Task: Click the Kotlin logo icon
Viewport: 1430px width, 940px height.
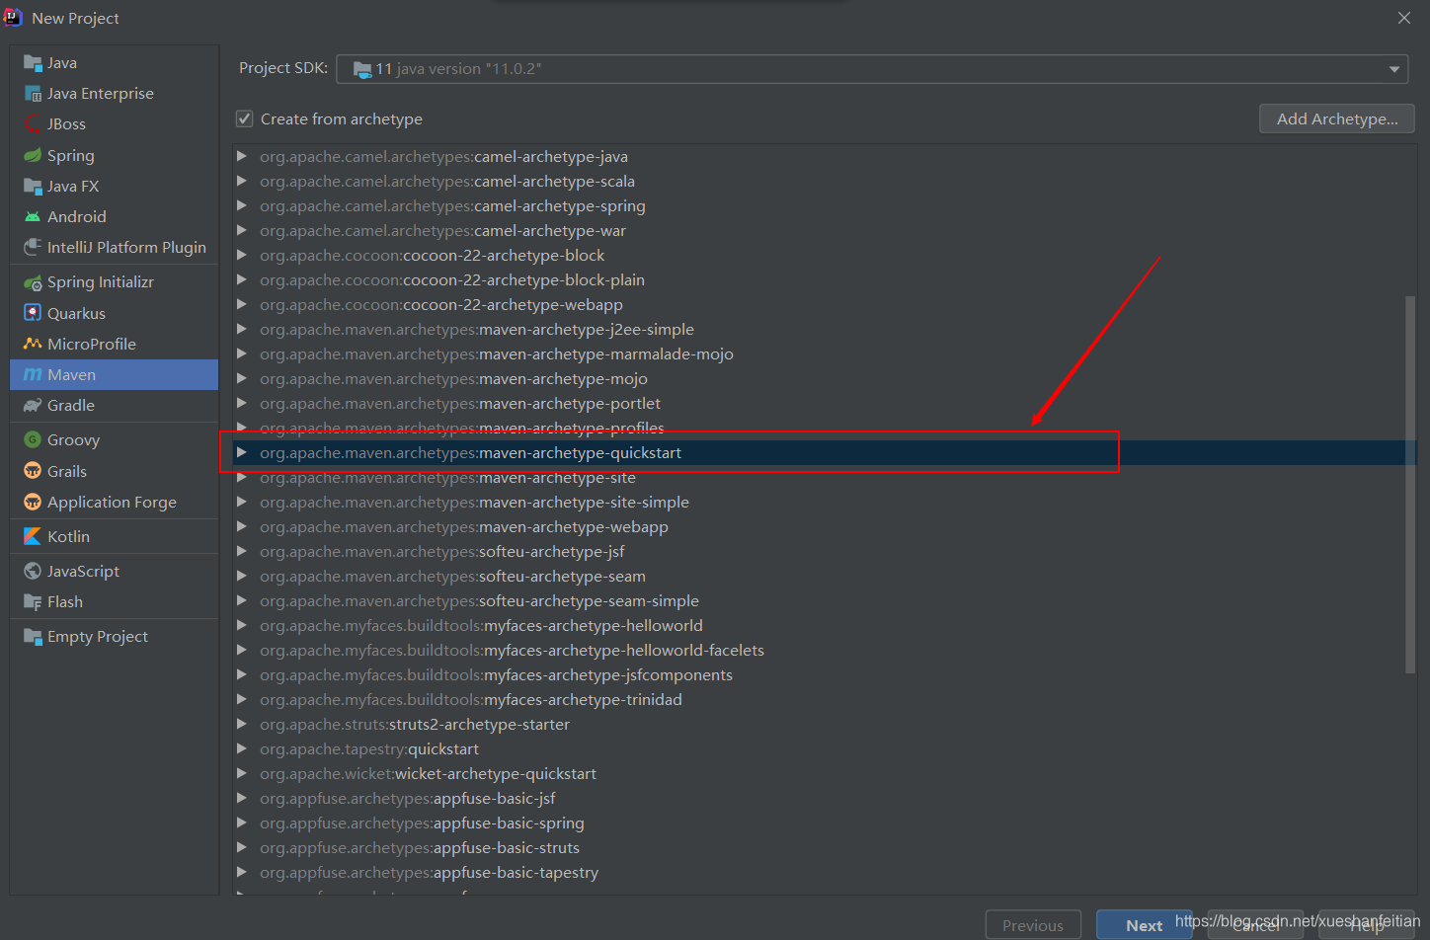Action: [33, 536]
